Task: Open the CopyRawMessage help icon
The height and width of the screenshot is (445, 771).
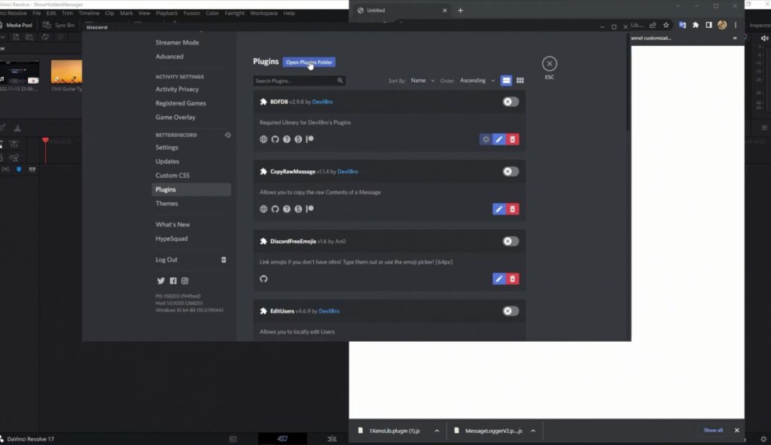Action: pos(287,209)
